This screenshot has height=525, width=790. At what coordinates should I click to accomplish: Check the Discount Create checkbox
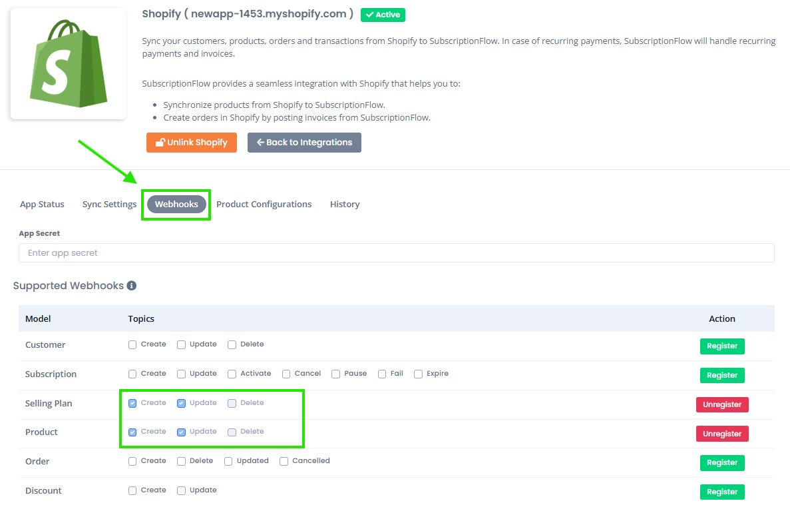pos(132,491)
